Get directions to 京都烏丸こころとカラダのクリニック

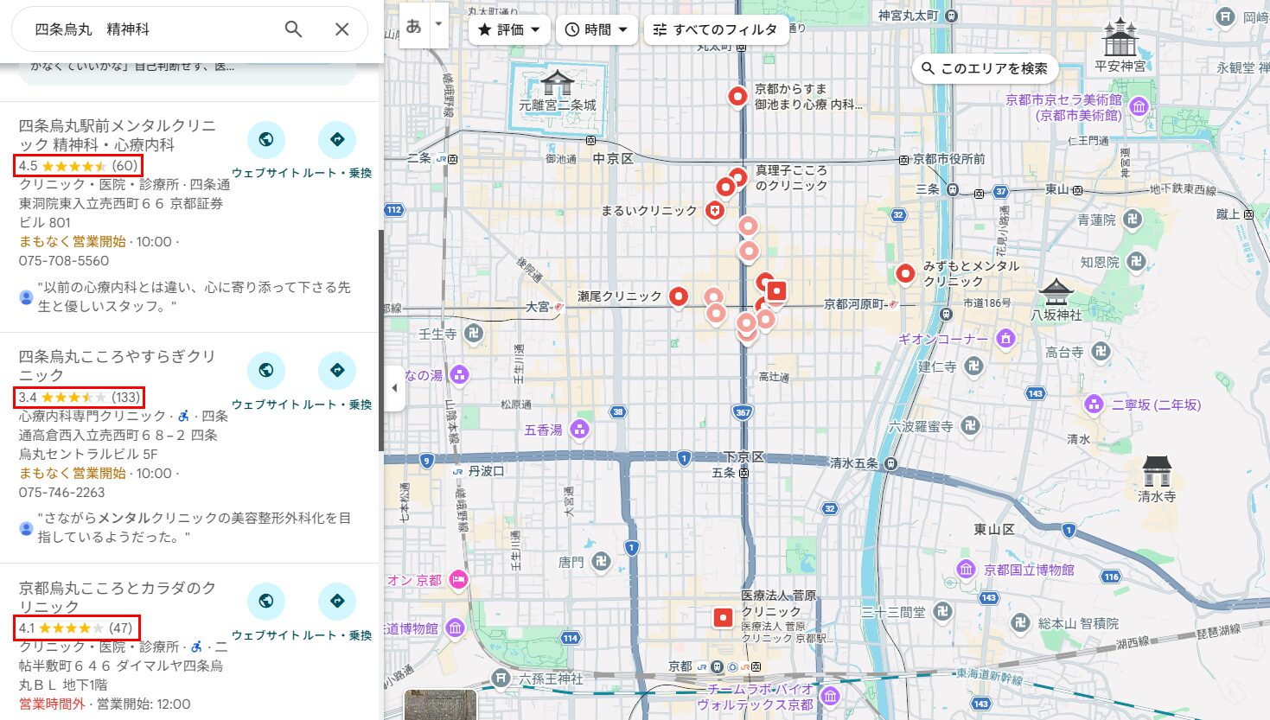tap(337, 602)
